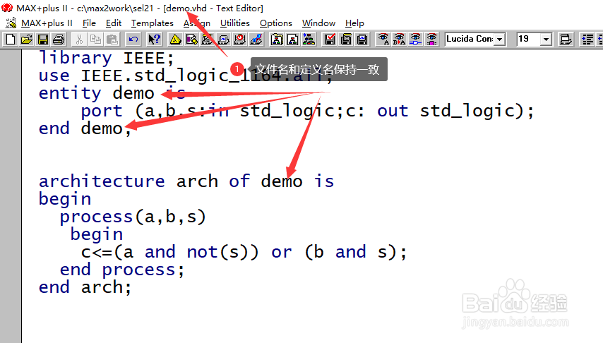Image resolution: width=603 pixels, height=343 pixels.
Task: Click 'out std_logic' in the port line
Action: point(446,112)
